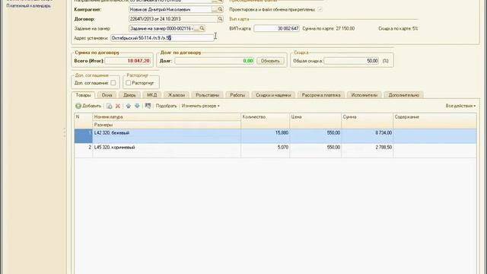Click the ВИП-карта number field

click(x=276, y=29)
